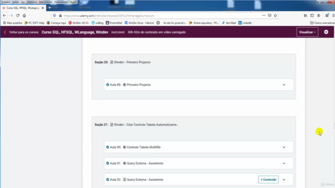Viewport: 335px width, 188px height.
Task: Open the Firefox library icon
Action: pyautogui.click(x=306, y=16)
